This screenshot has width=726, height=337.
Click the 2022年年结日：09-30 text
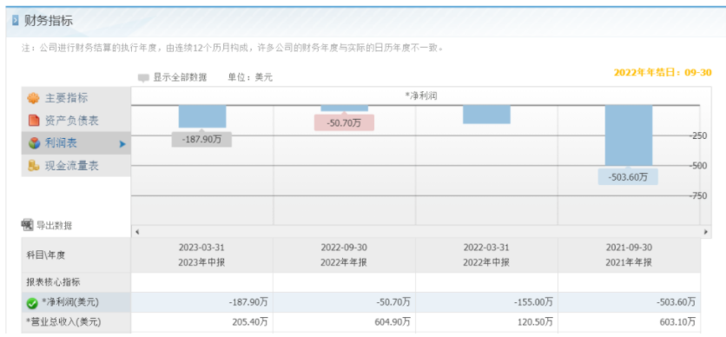(663, 73)
